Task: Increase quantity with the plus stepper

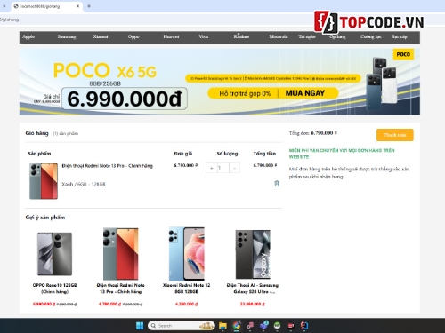Action: coord(212,168)
